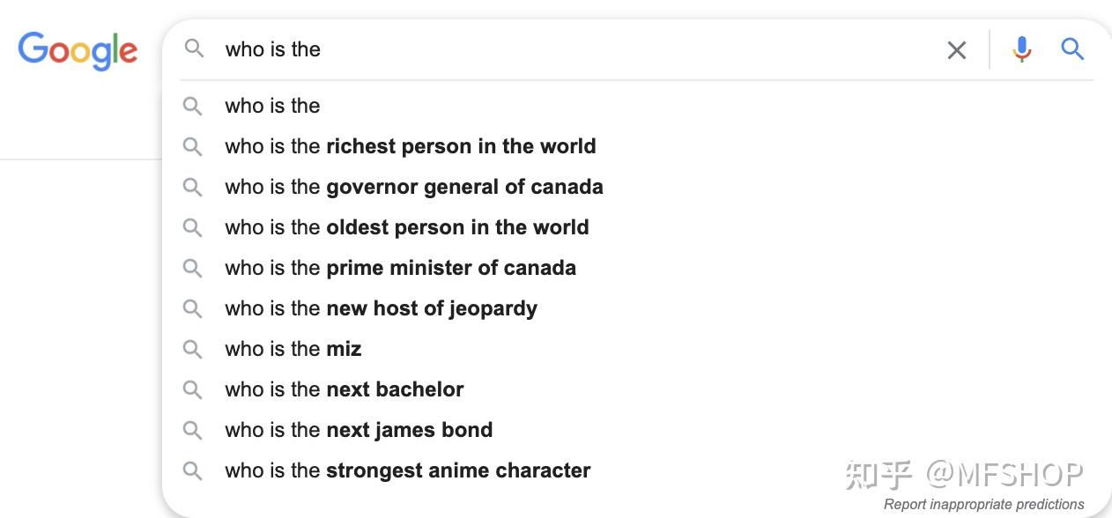The height and width of the screenshot is (518, 1112).
Task: Choose 'who is the strongest anime character'
Action: [x=637, y=470]
